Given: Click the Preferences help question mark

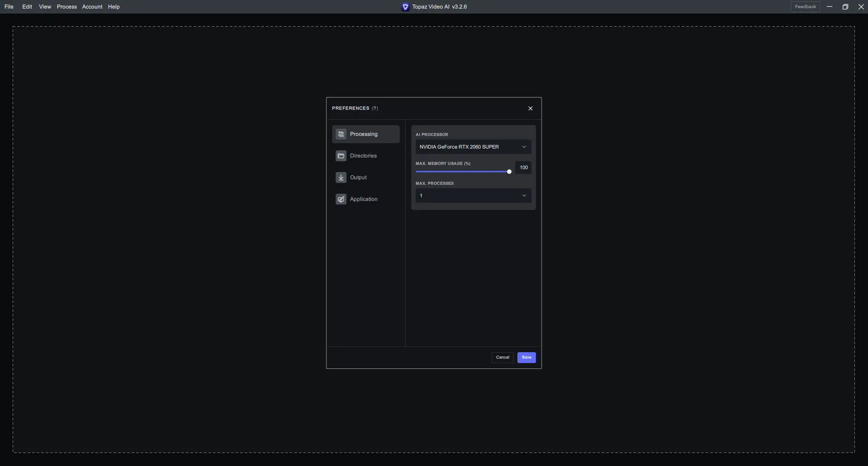Looking at the screenshot, I should tap(375, 108).
